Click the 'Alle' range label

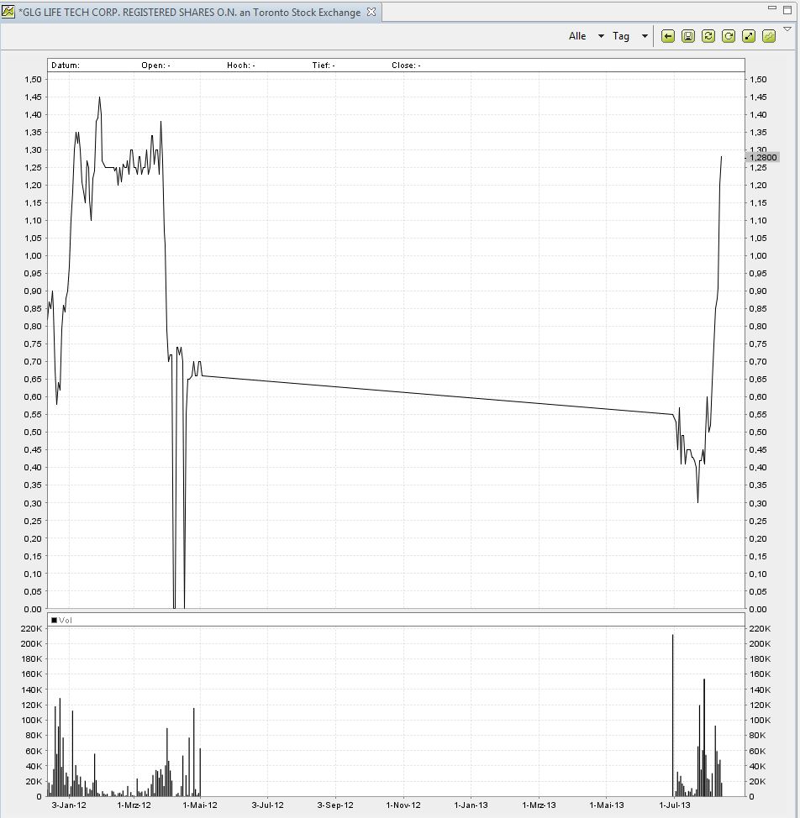(577, 36)
